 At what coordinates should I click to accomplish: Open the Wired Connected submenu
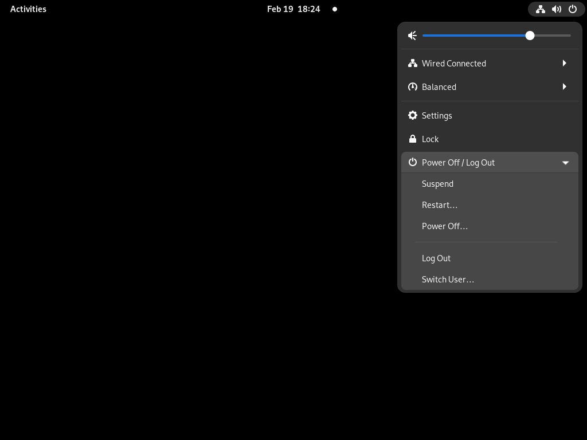490,63
